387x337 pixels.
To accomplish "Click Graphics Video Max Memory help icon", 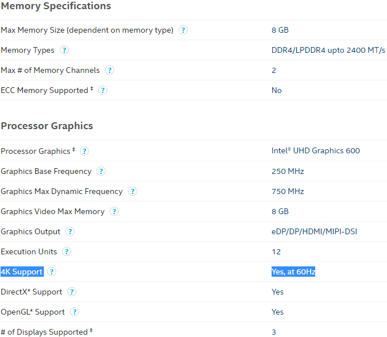I will [114, 211].
